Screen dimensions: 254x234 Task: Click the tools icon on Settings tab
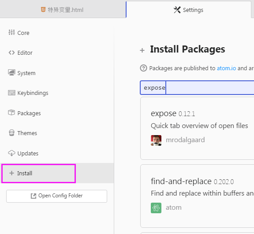177,10
